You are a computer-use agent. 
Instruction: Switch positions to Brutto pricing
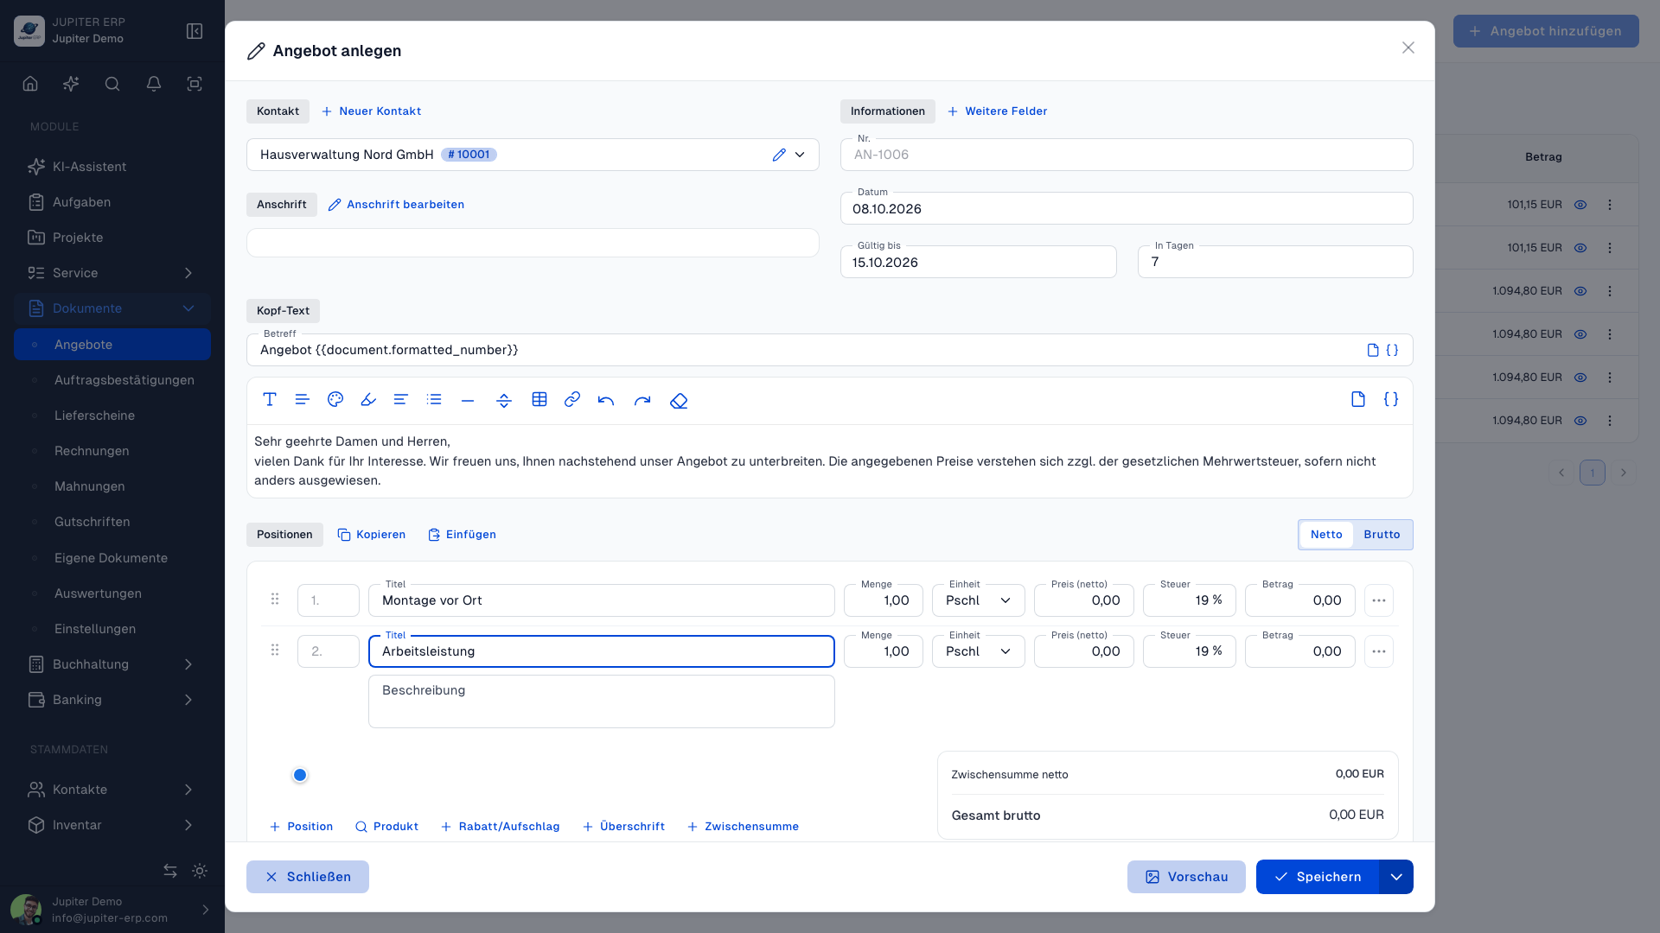1382,535
